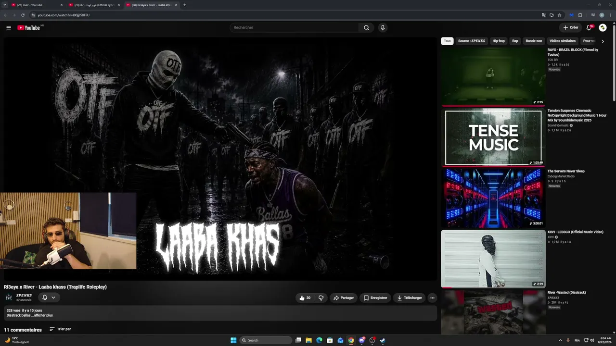Open the RAYO BRAZIL BLOCK thumbnail

pos(493,76)
